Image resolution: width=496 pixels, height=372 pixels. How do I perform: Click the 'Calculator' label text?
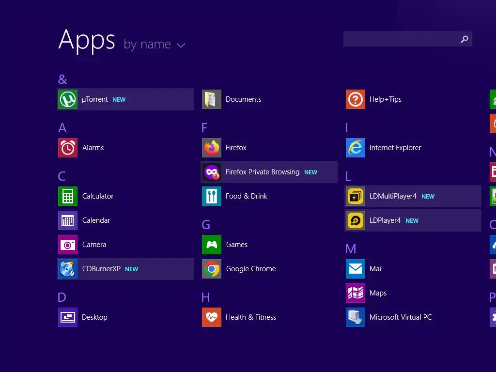pos(98,196)
